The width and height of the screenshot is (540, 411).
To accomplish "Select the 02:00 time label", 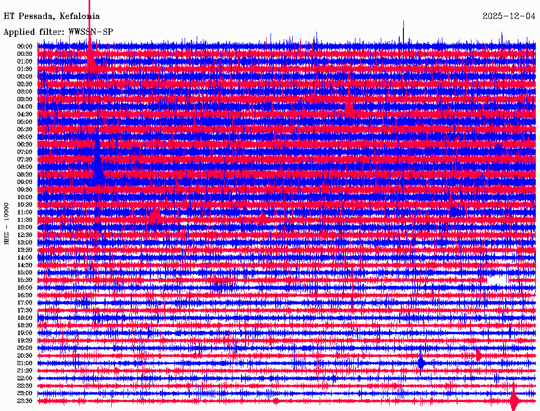I will pos(25,76).
